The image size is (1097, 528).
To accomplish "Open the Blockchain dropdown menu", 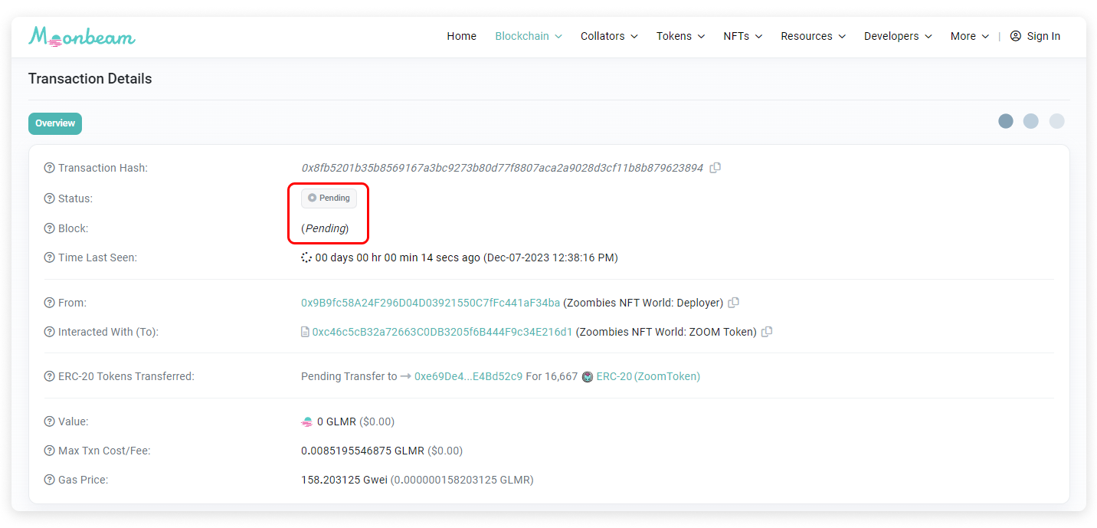I will click(x=529, y=36).
